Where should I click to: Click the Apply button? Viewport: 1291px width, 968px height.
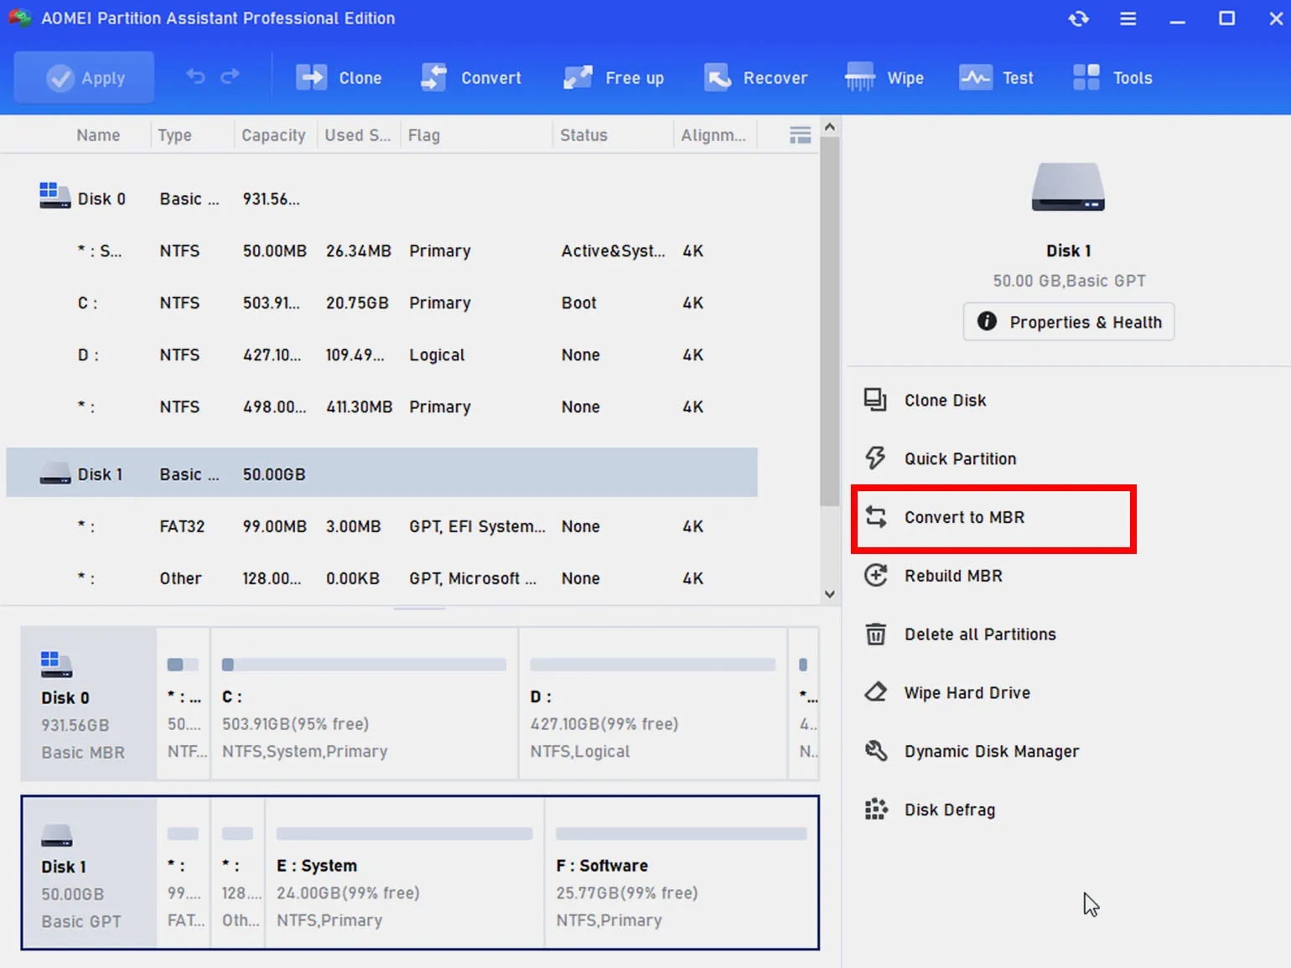tap(85, 78)
